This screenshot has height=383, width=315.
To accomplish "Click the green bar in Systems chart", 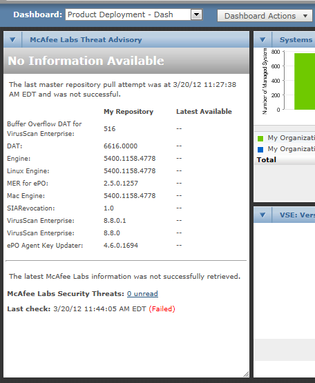I will click(305, 81).
